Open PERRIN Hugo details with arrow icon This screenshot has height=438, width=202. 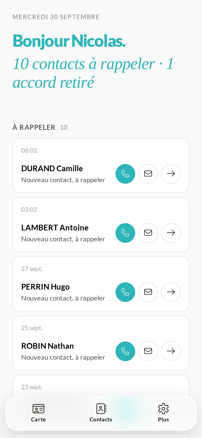[171, 292]
